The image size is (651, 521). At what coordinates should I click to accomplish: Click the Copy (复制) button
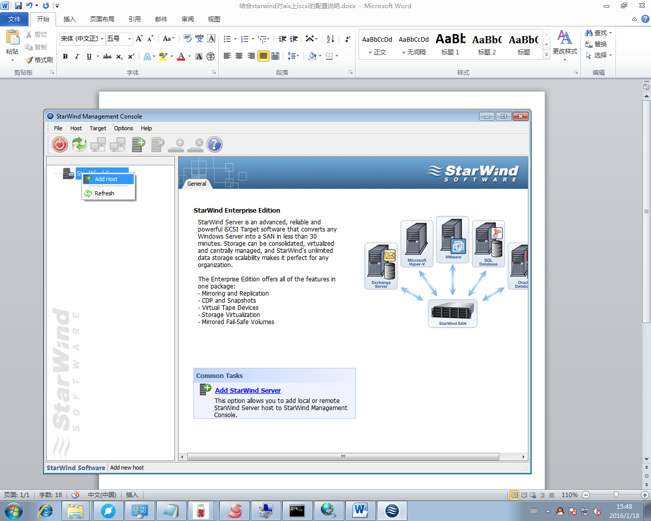pyautogui.click(x=36, y=47)
